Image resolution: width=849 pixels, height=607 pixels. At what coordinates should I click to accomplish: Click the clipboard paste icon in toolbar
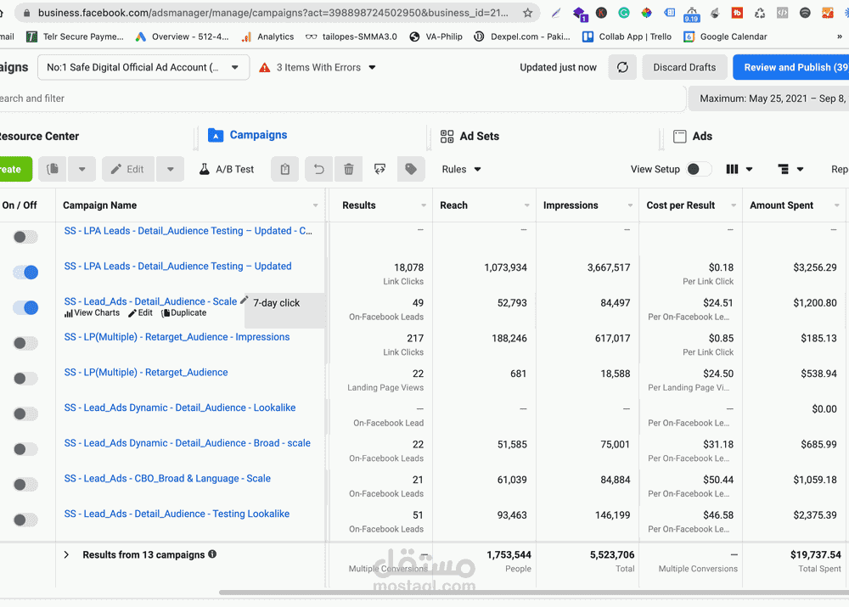284,169
